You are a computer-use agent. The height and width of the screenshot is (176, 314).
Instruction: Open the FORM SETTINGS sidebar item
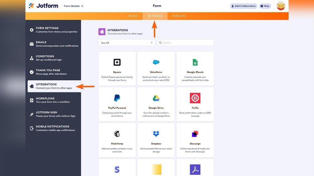pyautogui.click(x=54, y=30)
